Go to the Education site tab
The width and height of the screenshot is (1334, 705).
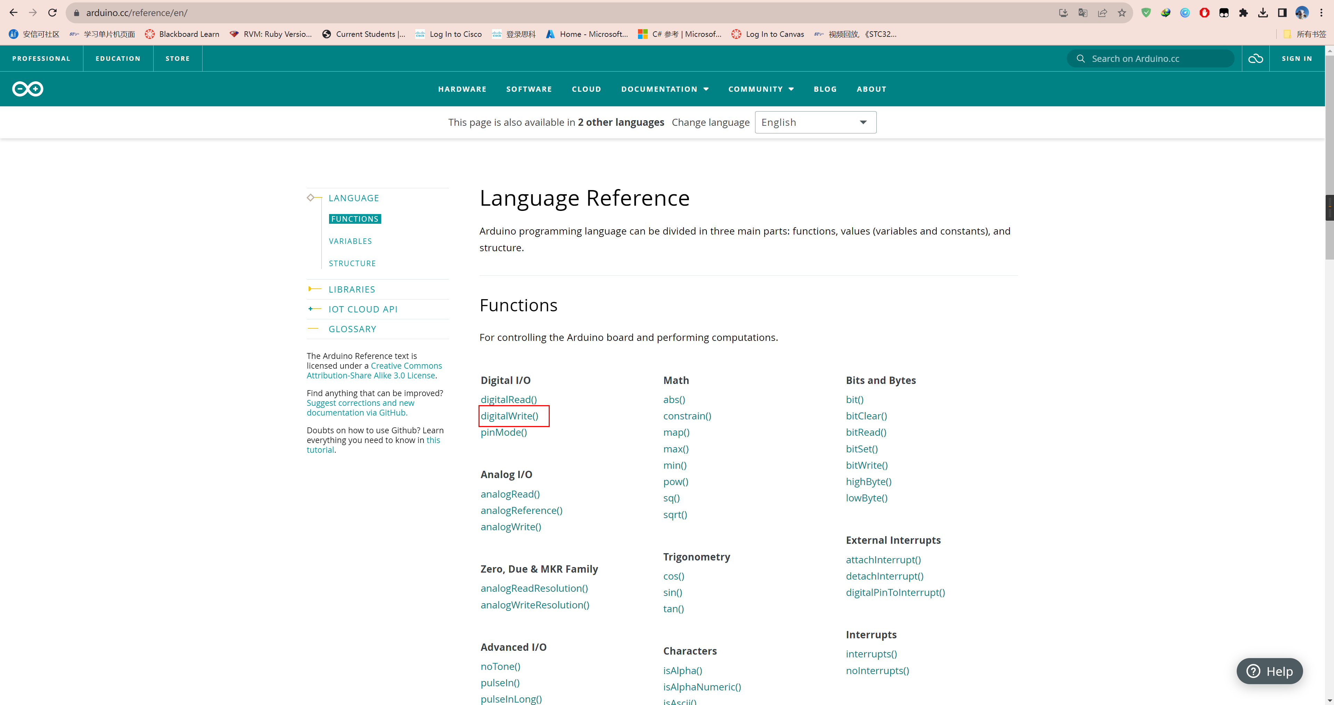click(118, 58)
